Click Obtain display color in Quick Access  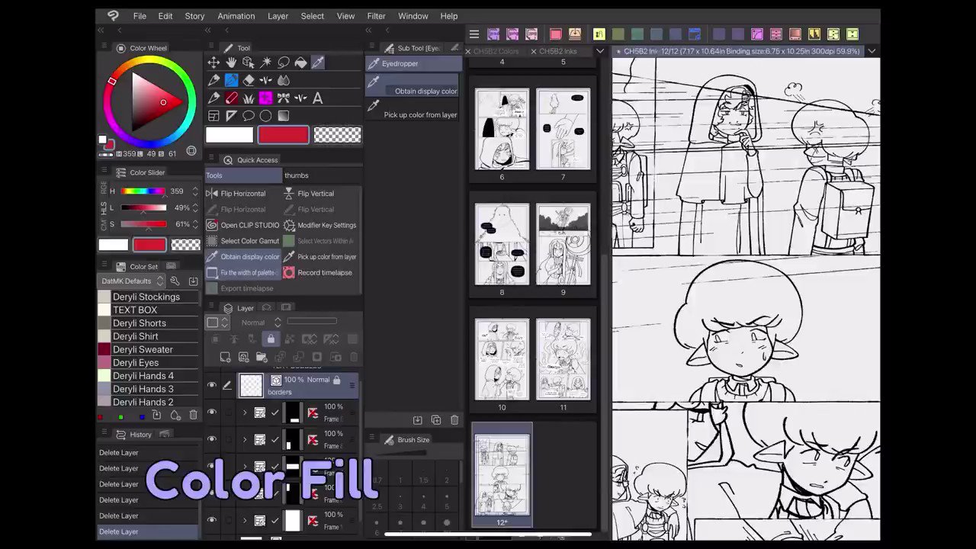point(242,257)
